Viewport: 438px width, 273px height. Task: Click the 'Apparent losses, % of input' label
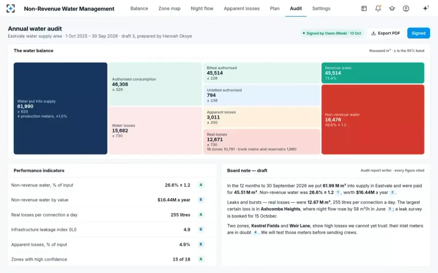(x=39, y=245)
